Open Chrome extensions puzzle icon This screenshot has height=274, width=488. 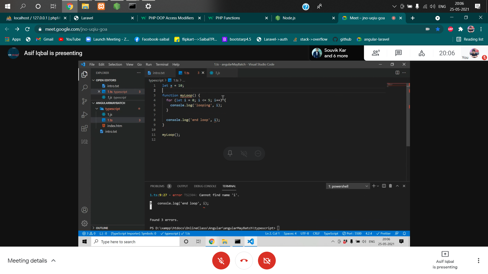[x=461, y=29]
